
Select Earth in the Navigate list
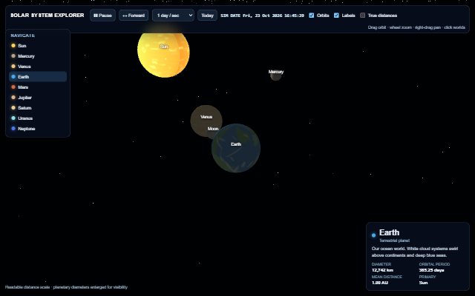[x=38, y=77]
